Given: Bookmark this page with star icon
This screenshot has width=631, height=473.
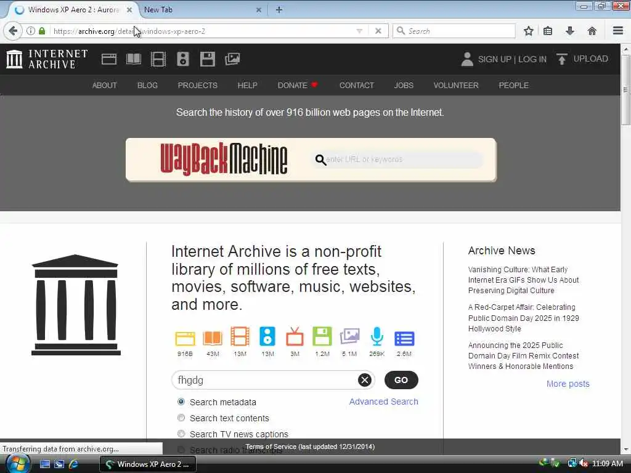Looking at the screenshot, I should 528,31.
